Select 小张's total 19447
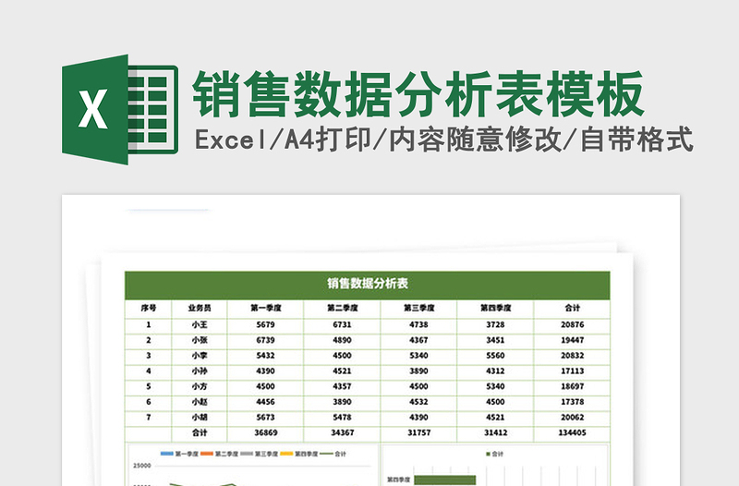The width and height of the screenshot is (739, 486). 573,340
